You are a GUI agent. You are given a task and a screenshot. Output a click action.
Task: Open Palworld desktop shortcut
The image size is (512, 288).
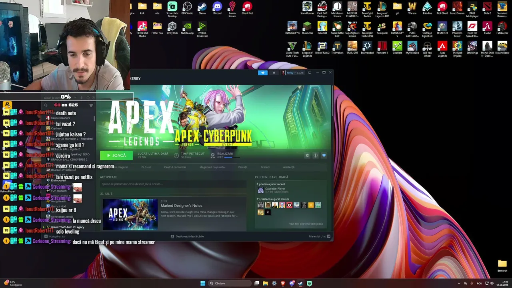322,28
